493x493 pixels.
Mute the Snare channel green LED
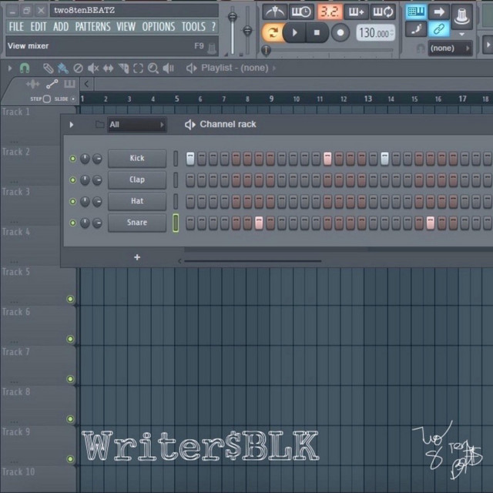pos(73,223)
